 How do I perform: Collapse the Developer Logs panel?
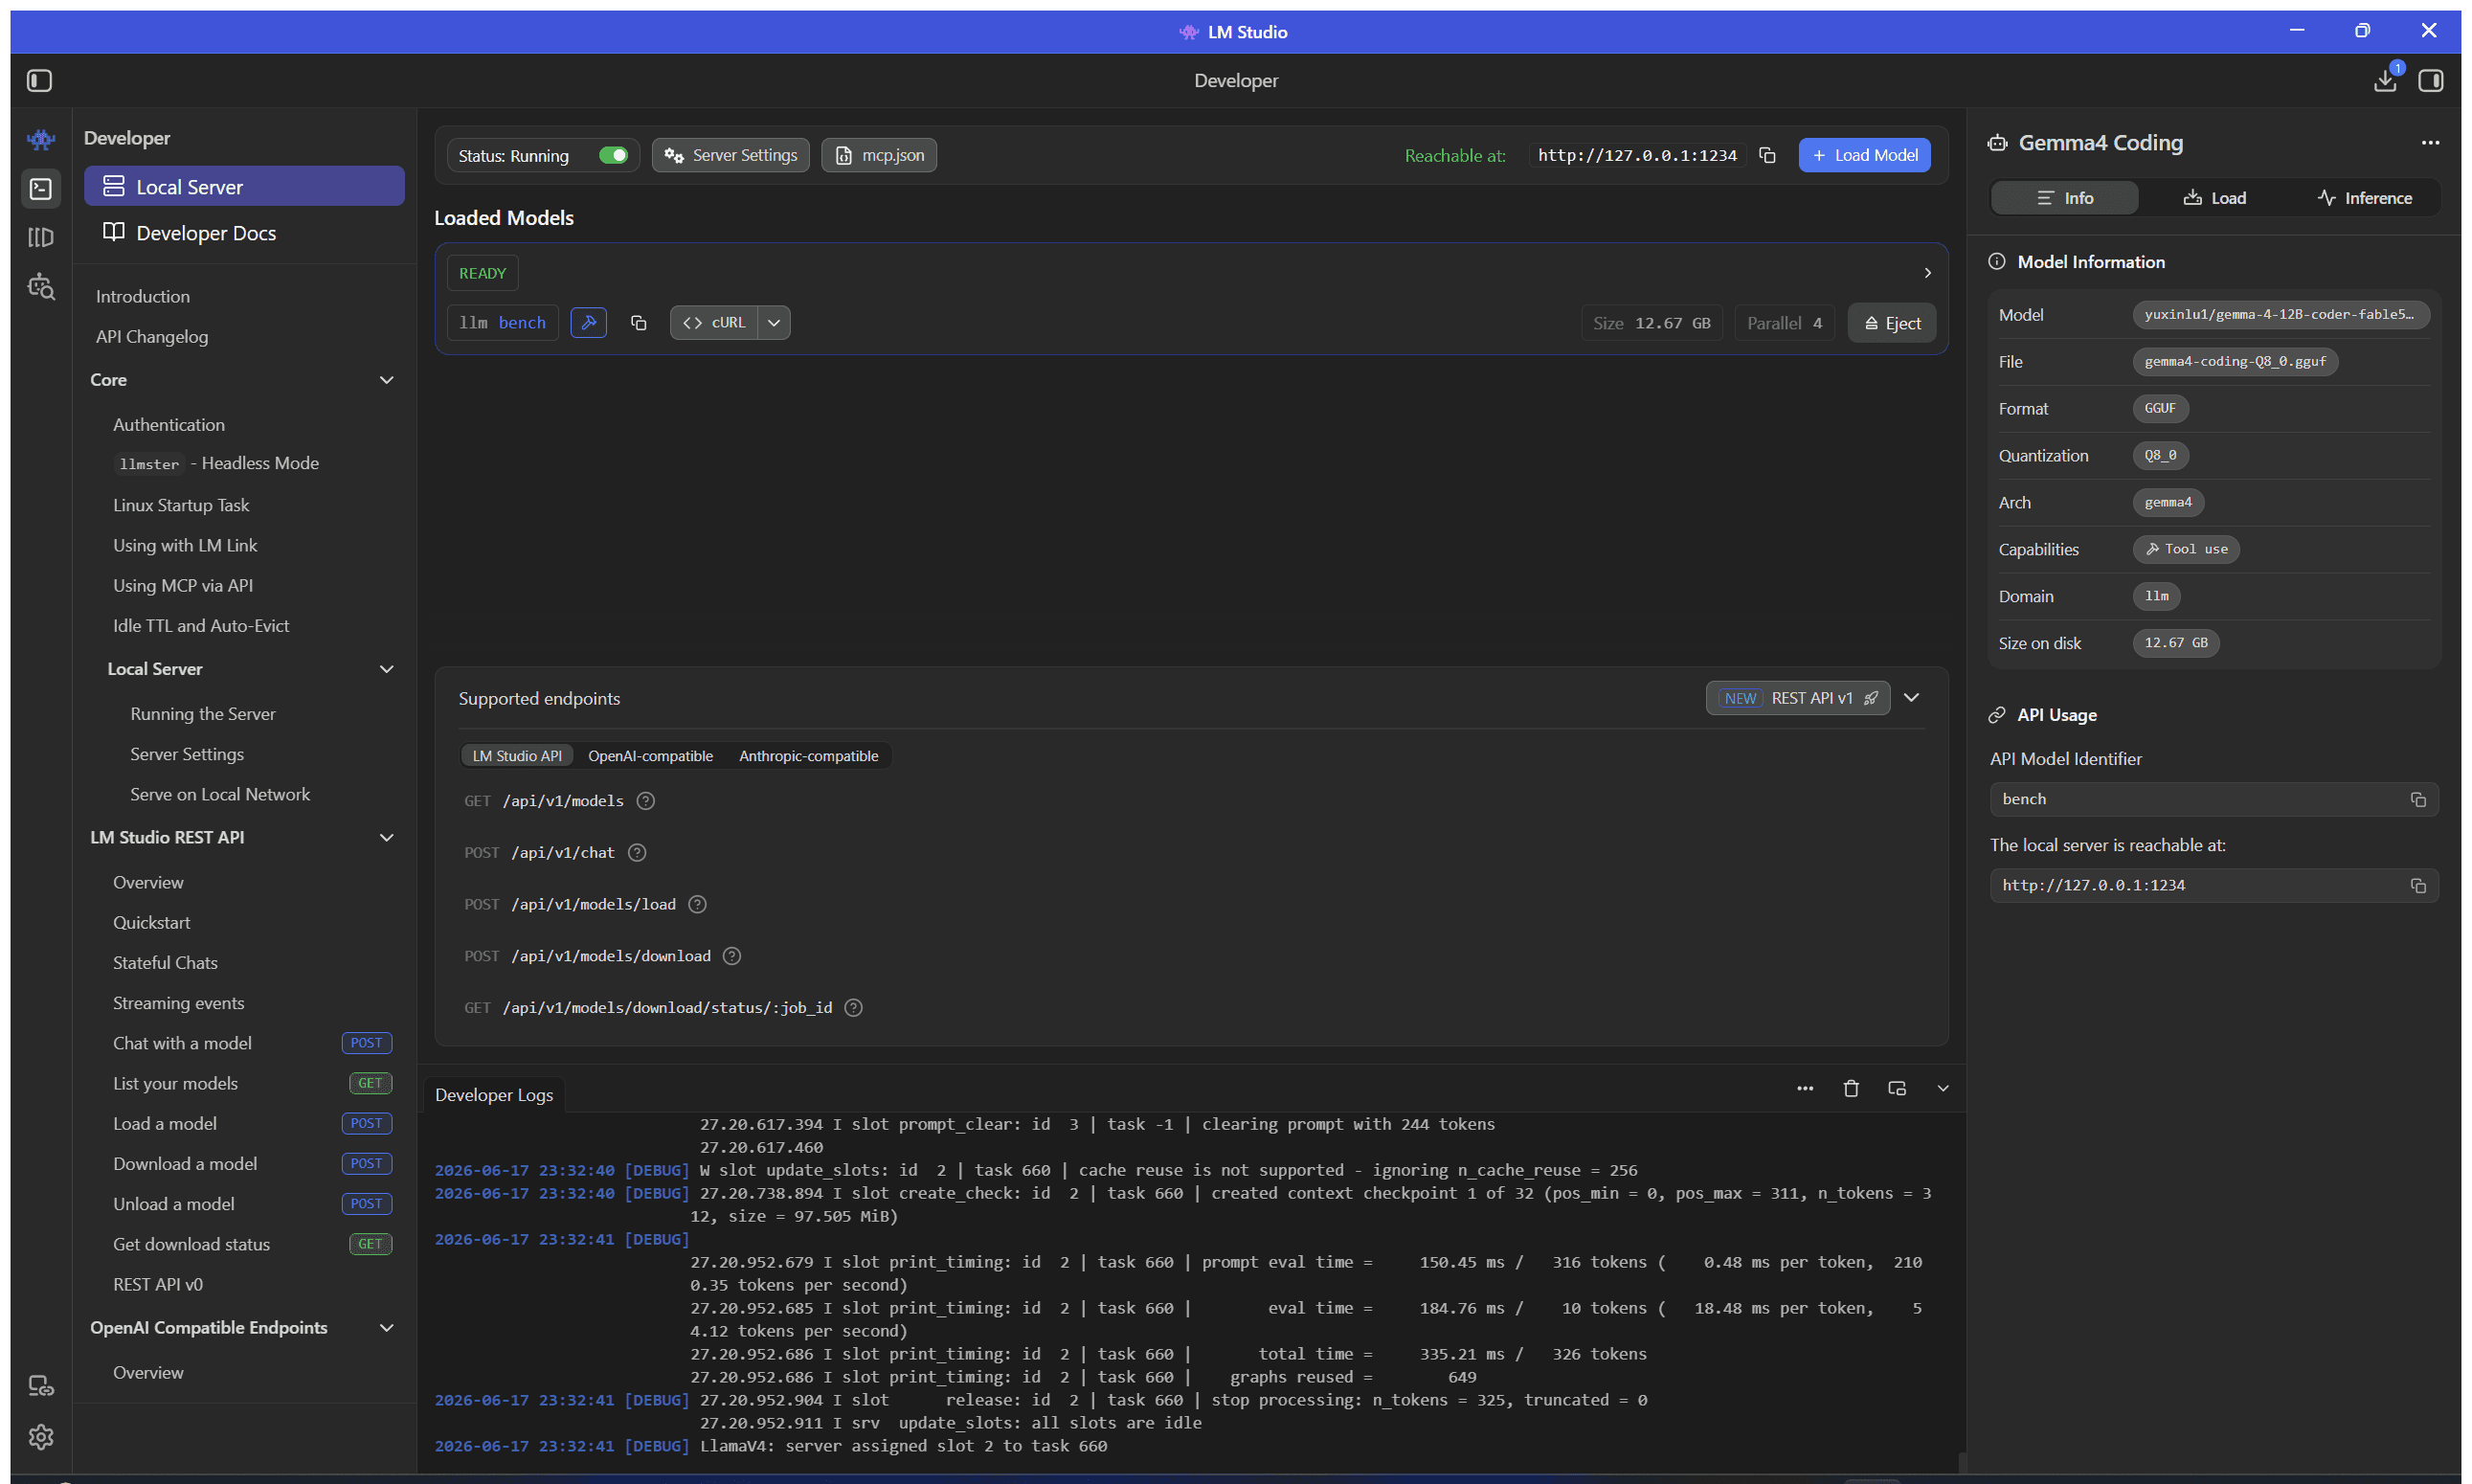coord(1943,1088)
